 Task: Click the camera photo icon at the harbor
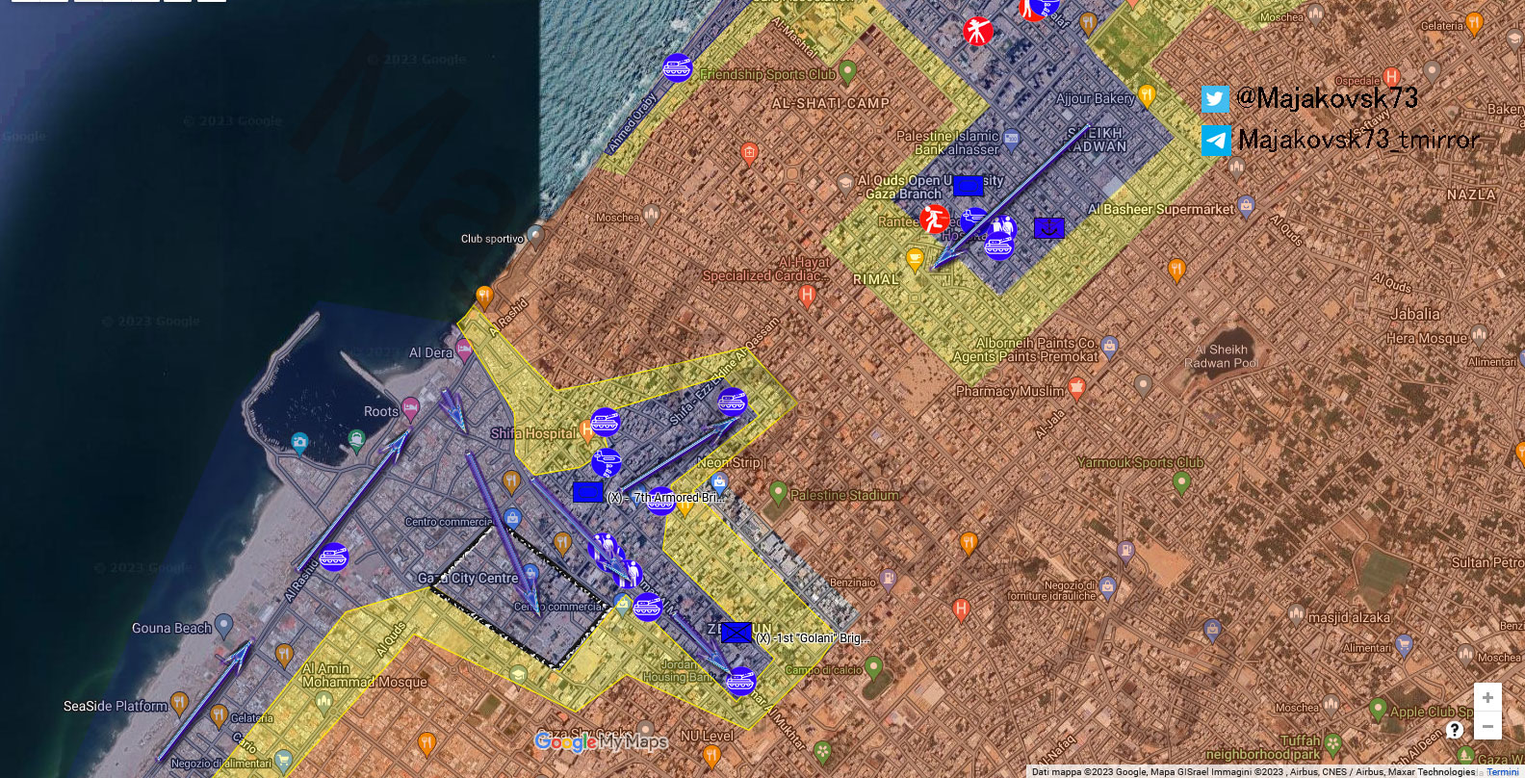tap(299, 443)
